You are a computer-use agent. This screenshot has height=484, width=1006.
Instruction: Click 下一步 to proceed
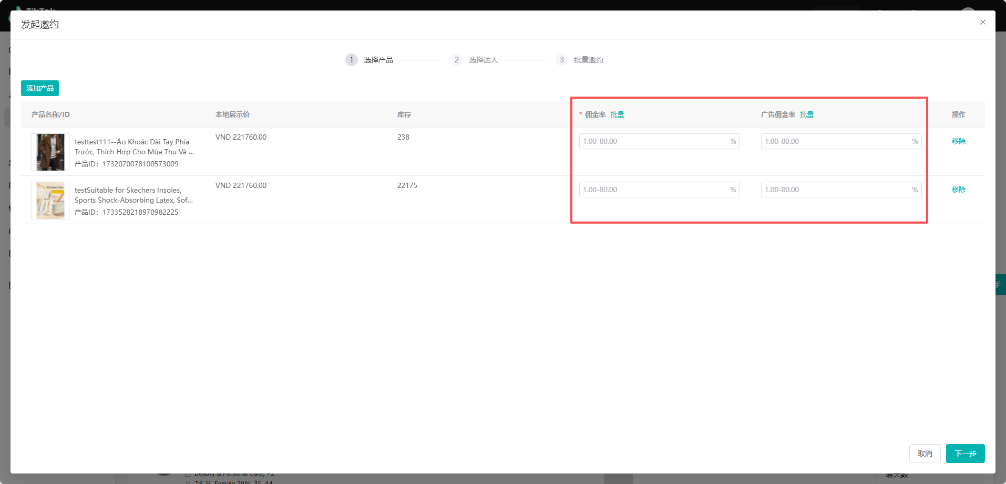tap(966, 454)
